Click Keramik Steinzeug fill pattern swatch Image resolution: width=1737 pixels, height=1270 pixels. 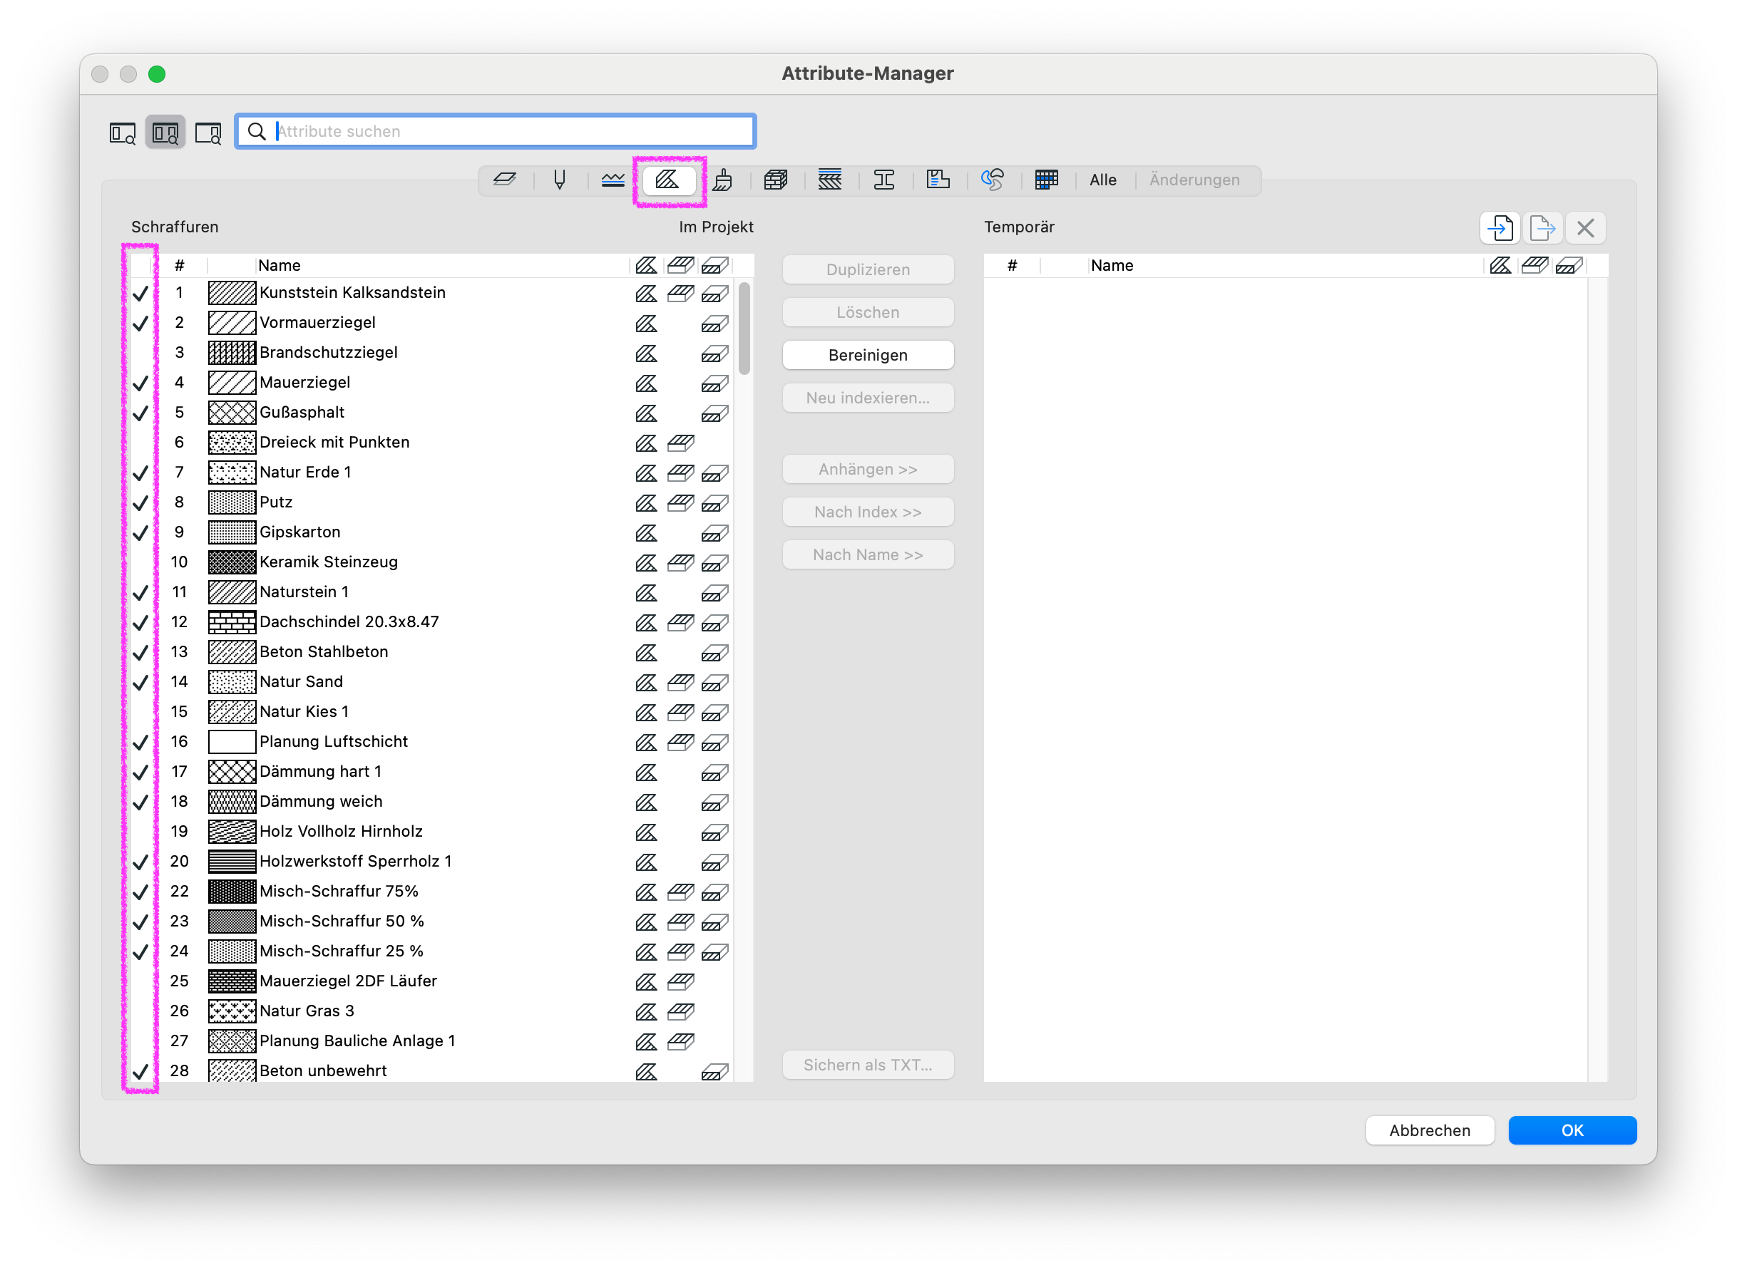tap(232, 562)
